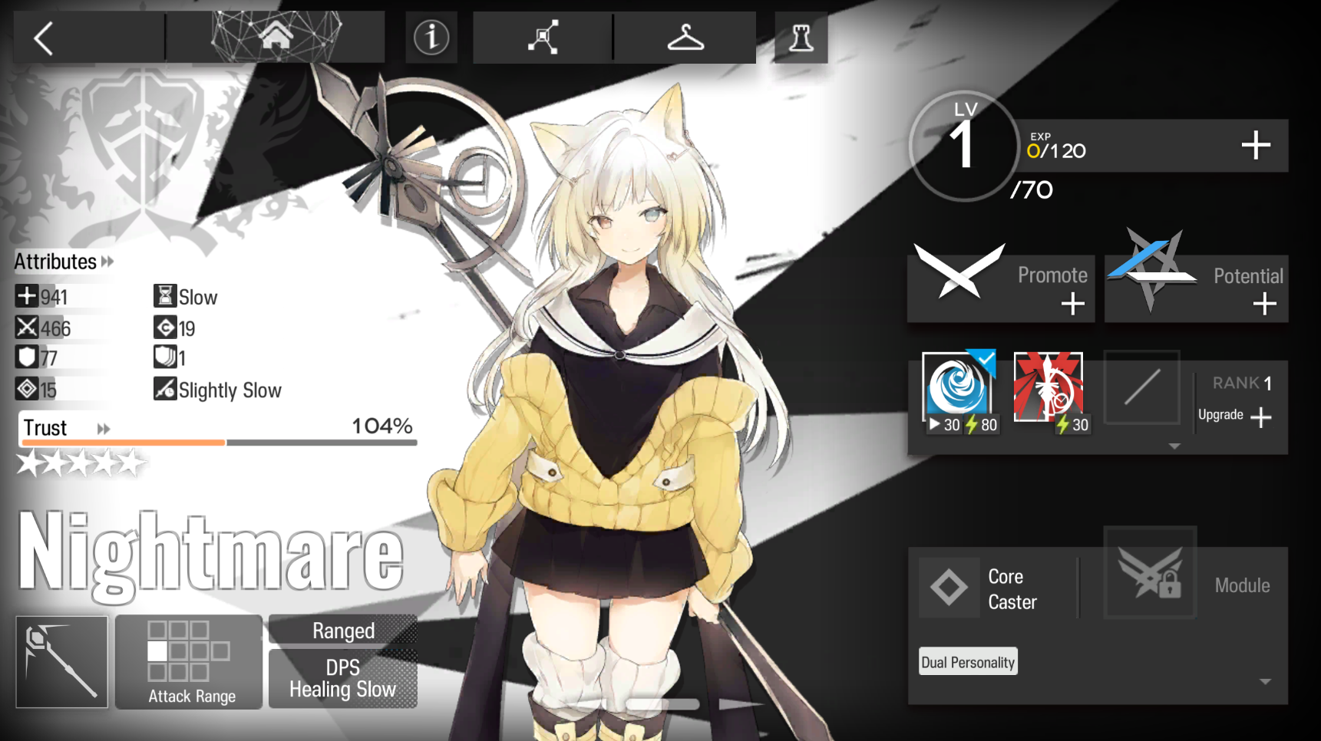Viewport: 1321px width, 741px height.
Task: Tap the RANK 1 label
Action: click(x=1242, y=383)
